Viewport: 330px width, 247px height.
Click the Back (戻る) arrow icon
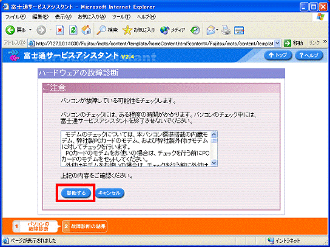point(10,30)
